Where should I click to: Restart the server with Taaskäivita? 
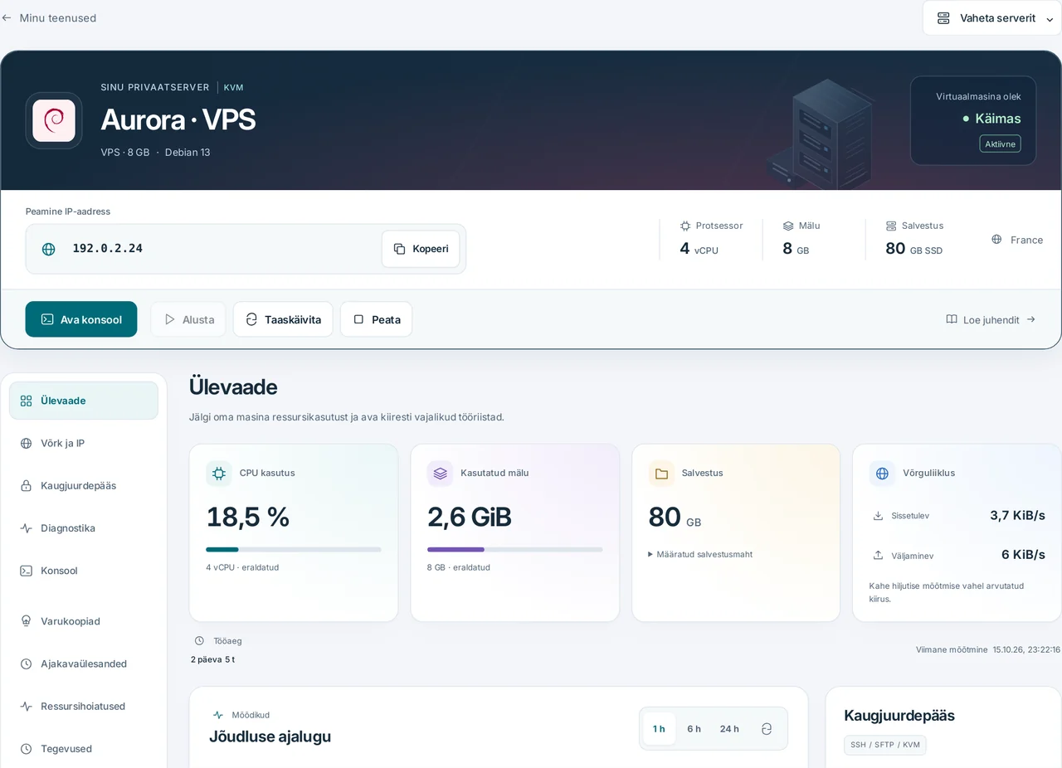click(283, 319)
